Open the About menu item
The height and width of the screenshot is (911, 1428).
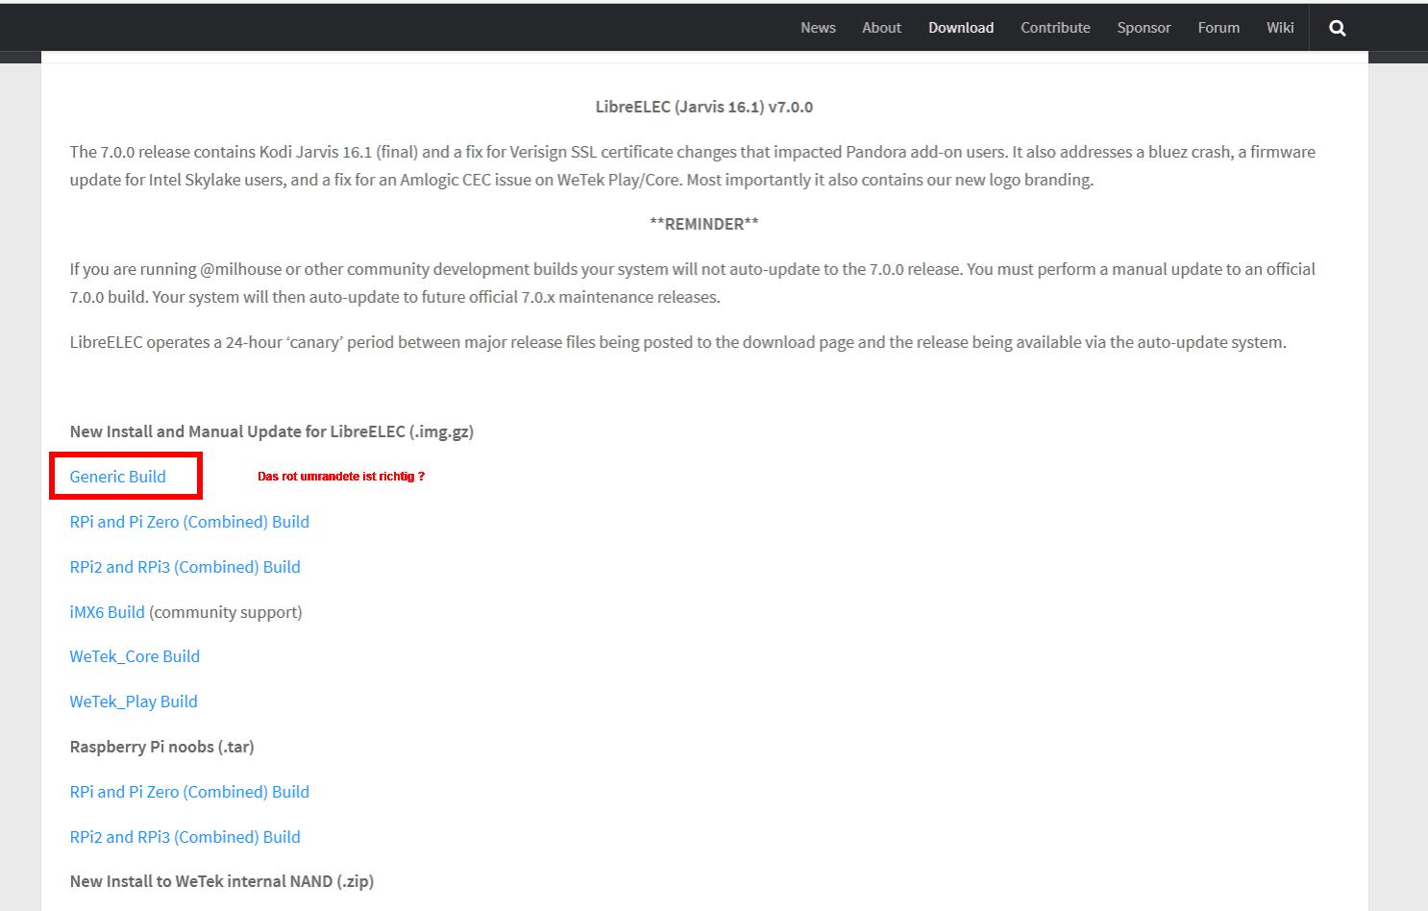pyautogui.click(x=881, y=28)
